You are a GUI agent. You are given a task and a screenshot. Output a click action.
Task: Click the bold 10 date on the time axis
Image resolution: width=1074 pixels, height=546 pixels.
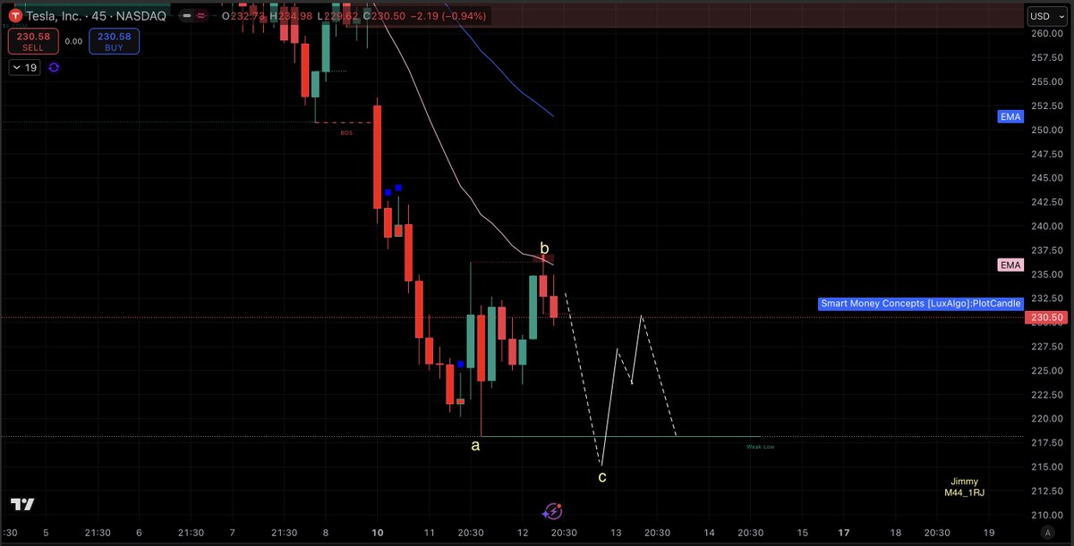[378, 532]
